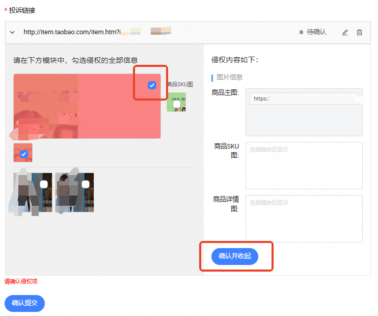Click the 请确认侵权项 error message
Screen dimensions: 378x316
click(21, 281)
